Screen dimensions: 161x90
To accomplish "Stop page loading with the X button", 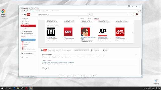I will [25, 11].
